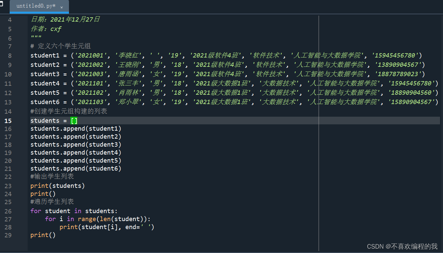Click the phone string '15945456780' on line 8

point(395,55)
